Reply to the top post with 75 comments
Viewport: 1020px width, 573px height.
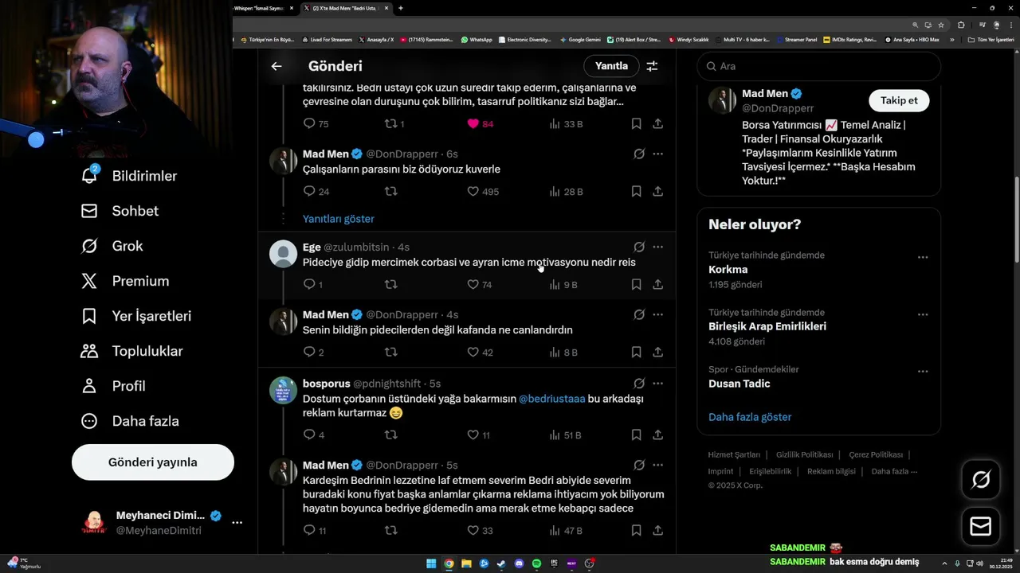click(316, 124)
